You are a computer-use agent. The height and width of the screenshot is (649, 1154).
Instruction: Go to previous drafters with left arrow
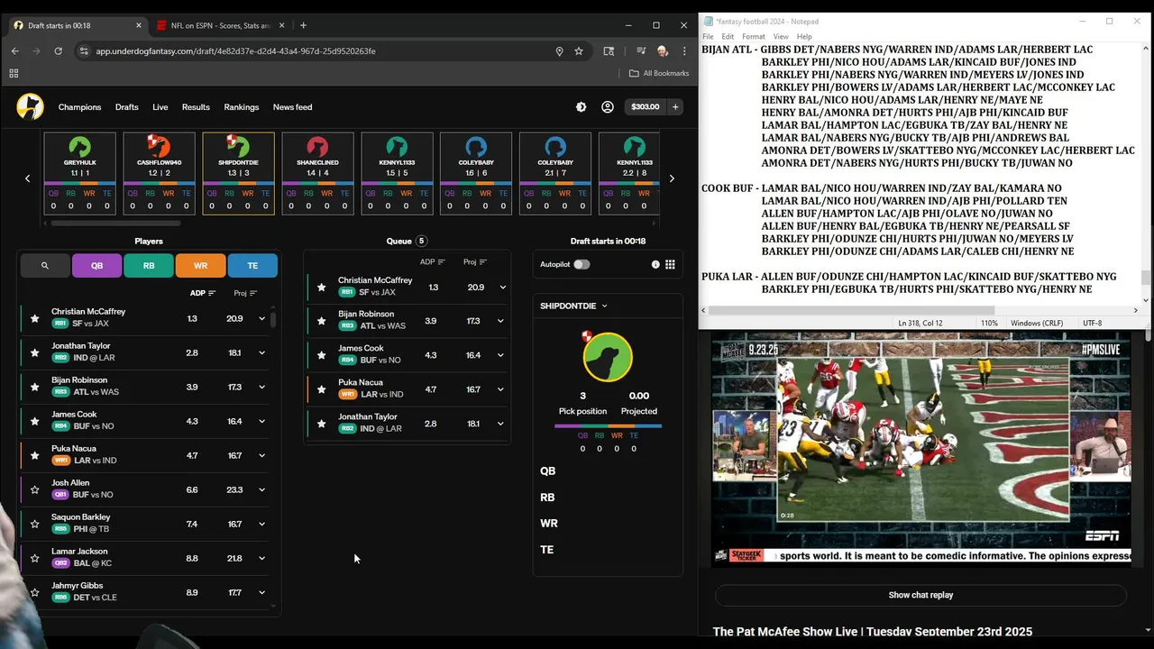click(27, 178)
